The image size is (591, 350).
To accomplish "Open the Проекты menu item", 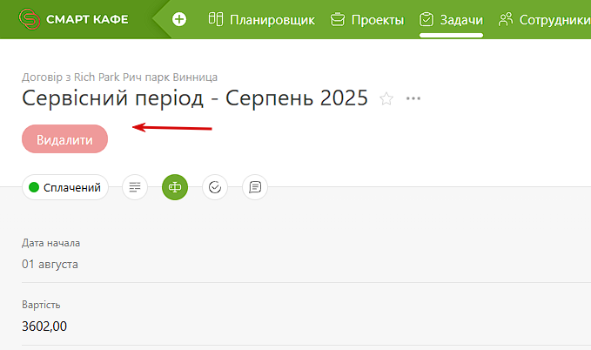I will coord(367,20).
